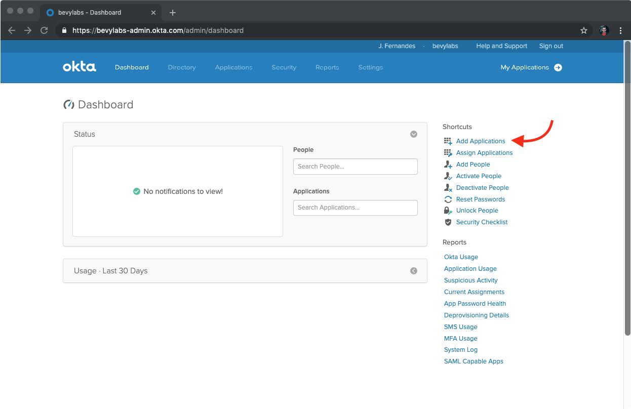
Task: Click the Assign Applications shortcut icon
Action: tap(448, 153)
